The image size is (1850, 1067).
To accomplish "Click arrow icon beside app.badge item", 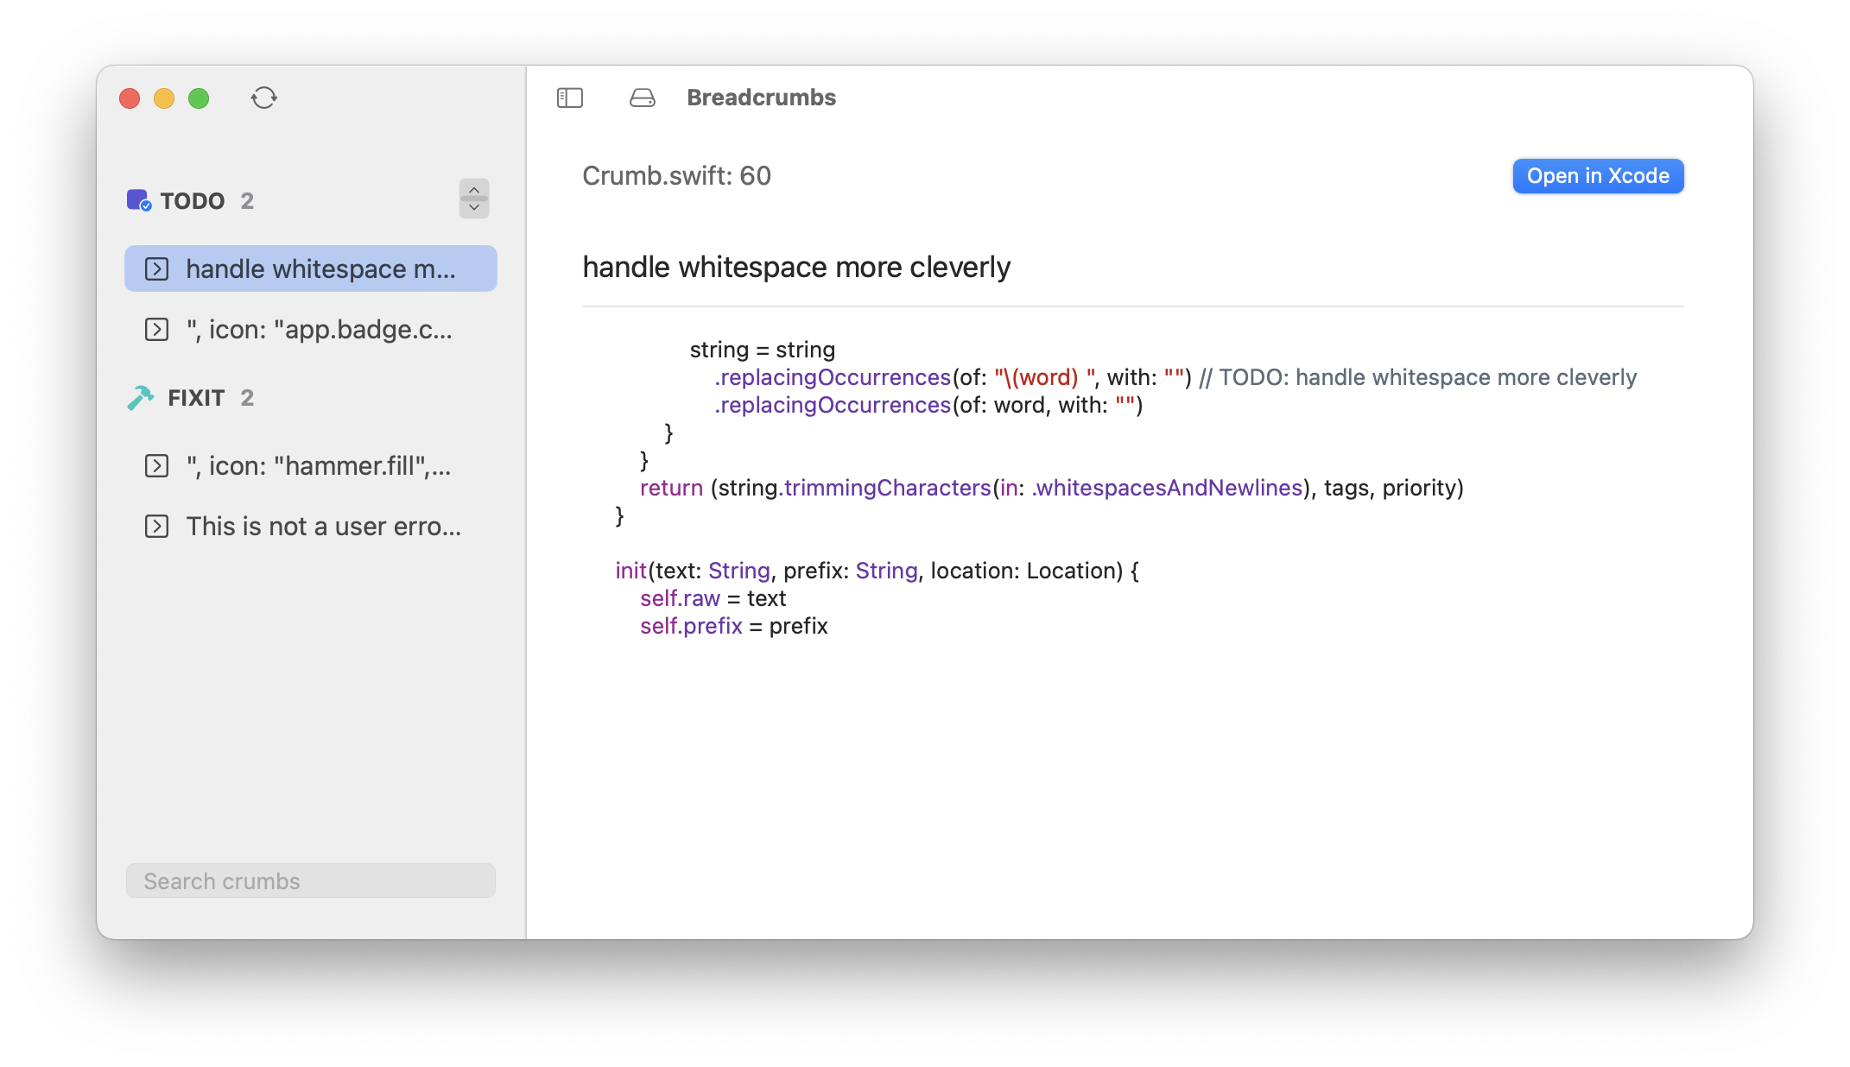I will pyautogui.click(x=156, y=330).
